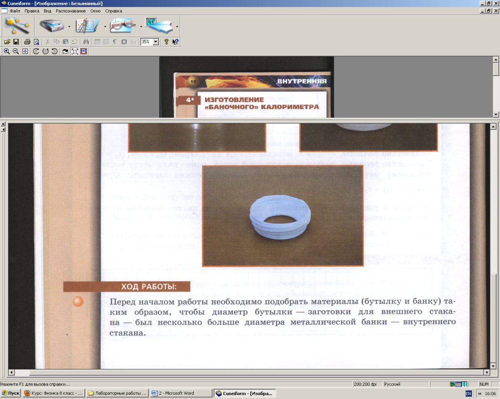Click the paragraph mark icon
500x399 pixels.
[115, 42]
